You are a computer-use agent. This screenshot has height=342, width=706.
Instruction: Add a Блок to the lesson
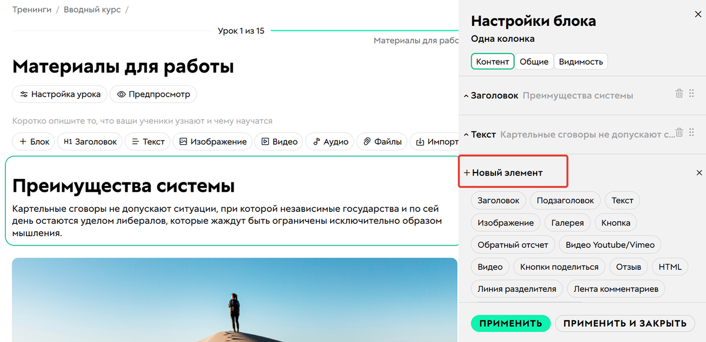click(x=34, y=142)
